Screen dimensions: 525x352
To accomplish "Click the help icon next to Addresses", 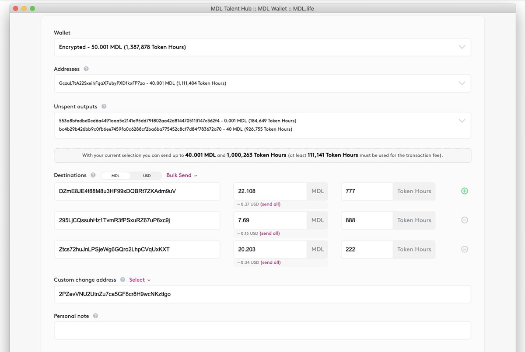I will click(86, 69).
